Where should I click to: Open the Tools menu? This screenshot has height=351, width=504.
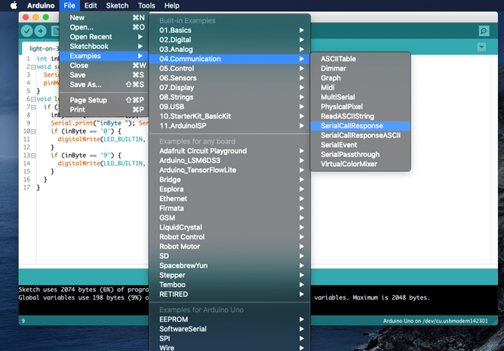tap(146, 5)
